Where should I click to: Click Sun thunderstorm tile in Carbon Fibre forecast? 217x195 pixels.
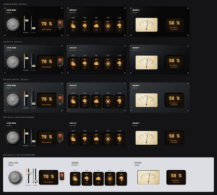pyautogui.click(x=119, y=26)
